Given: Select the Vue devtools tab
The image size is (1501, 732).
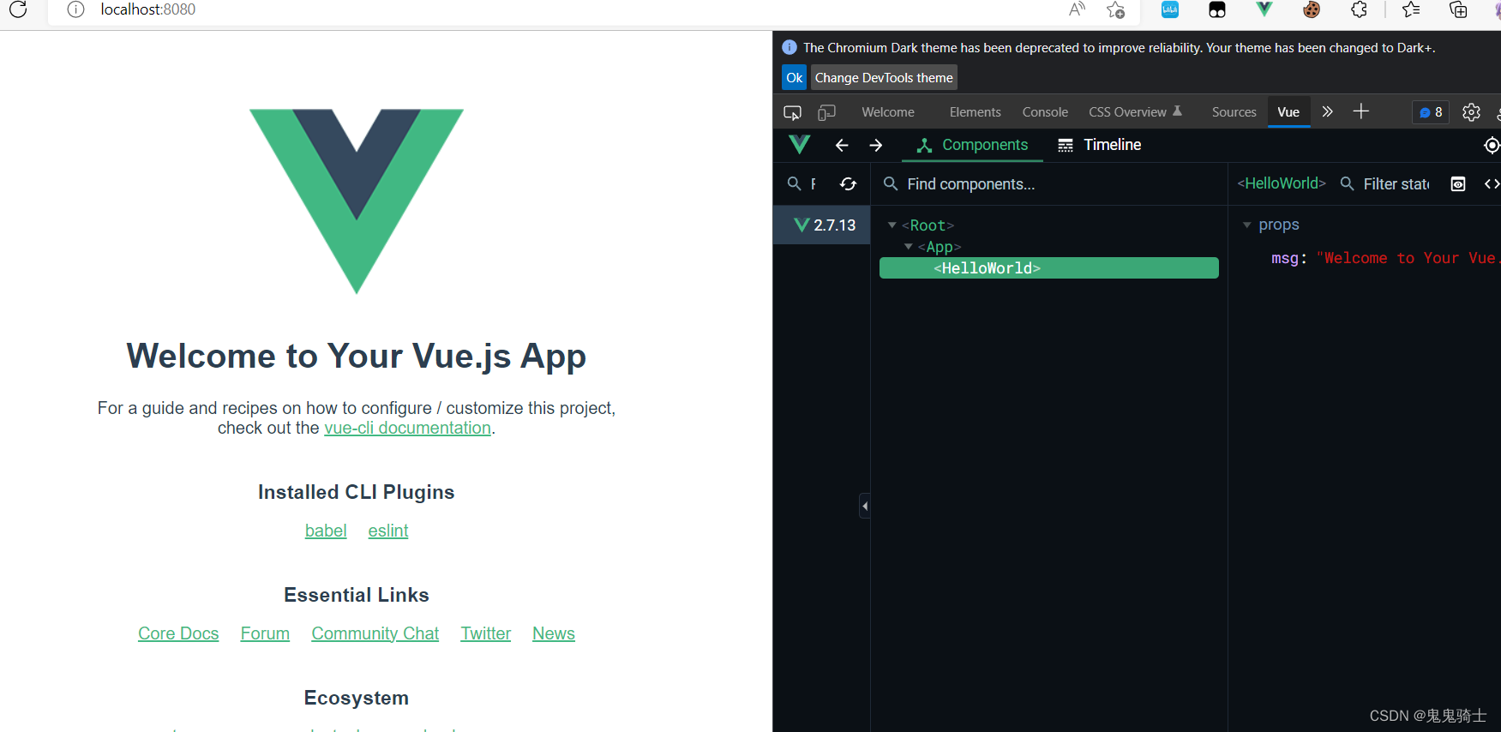Looking at the screenshot, I should coord(1288,112).
